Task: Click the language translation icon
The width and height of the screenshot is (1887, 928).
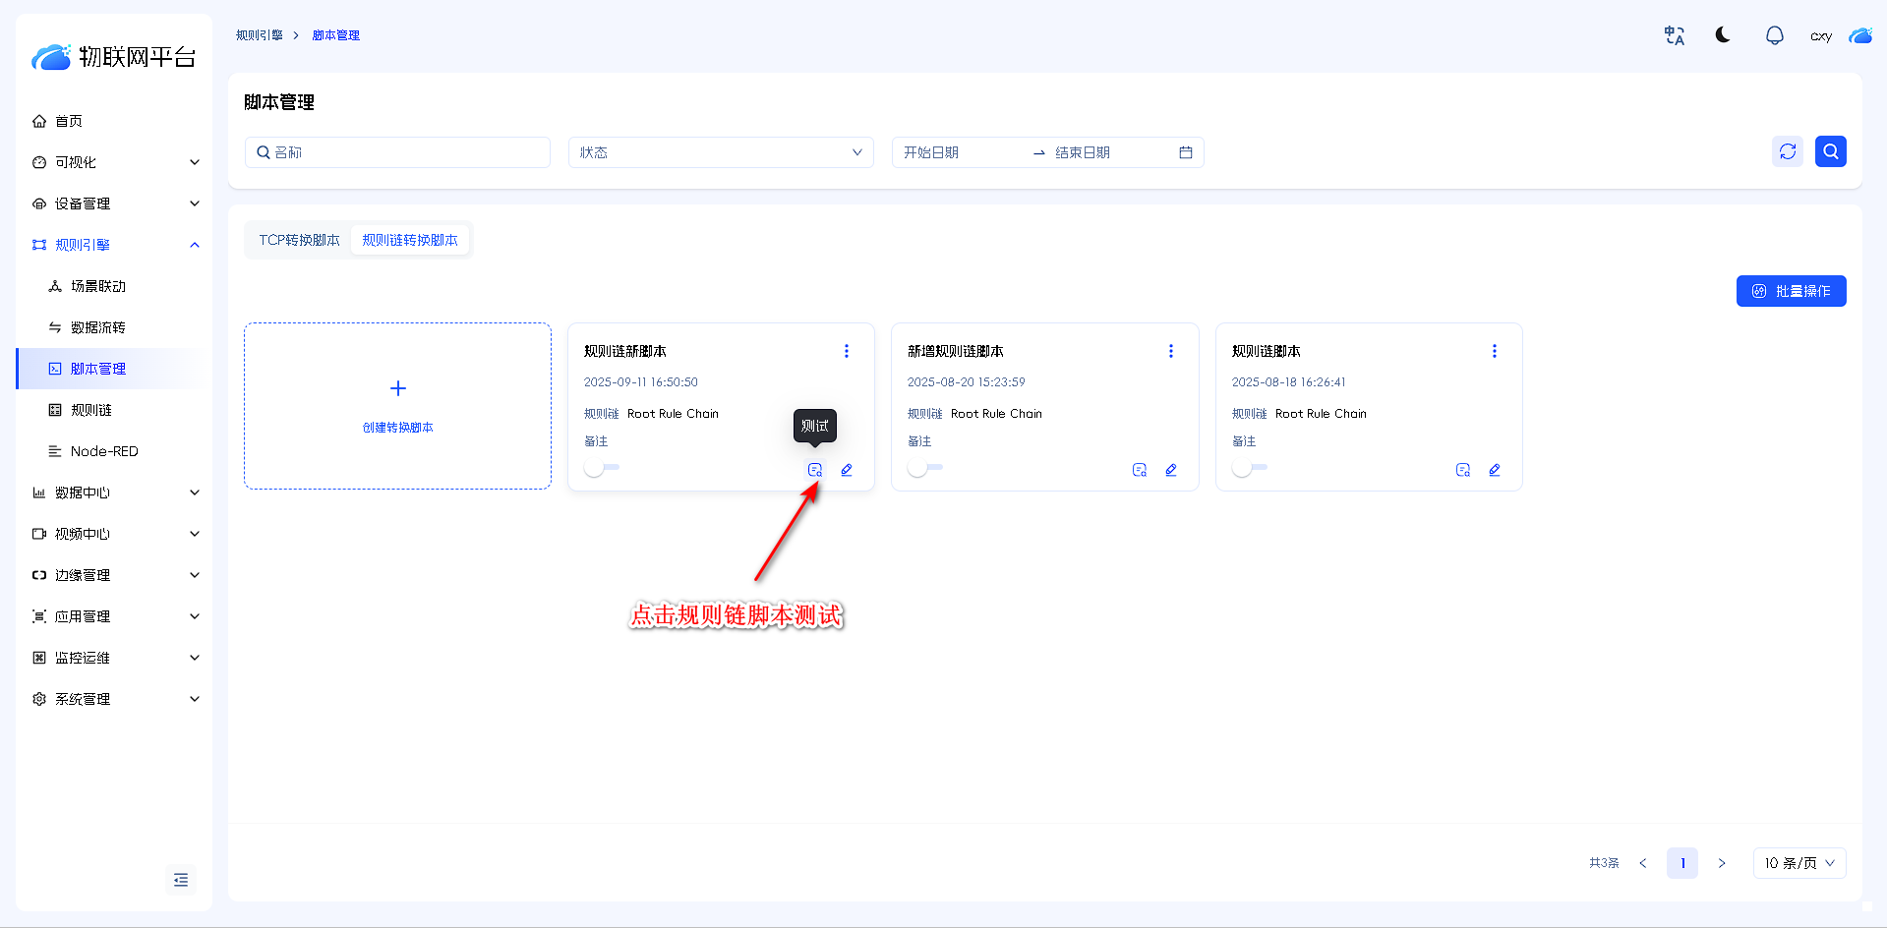Action: (x=1674, y=35)
